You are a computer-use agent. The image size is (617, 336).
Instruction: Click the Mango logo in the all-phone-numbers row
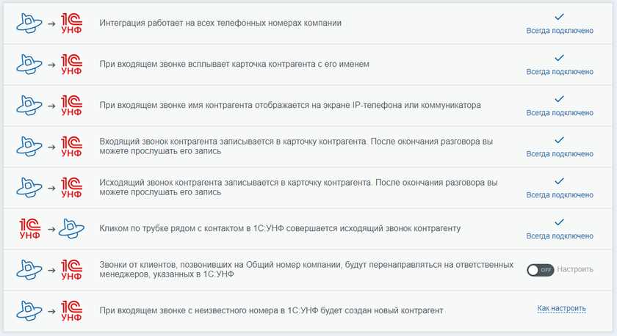pos(29,23)
